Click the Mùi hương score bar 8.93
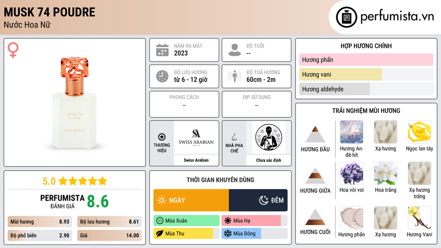This screenshot has height=248, width=441. click(x=40, y=222)
